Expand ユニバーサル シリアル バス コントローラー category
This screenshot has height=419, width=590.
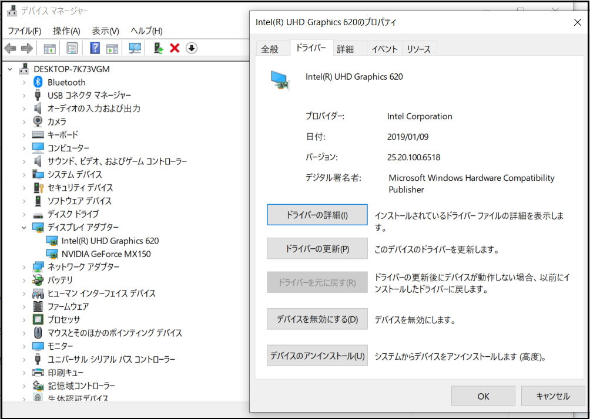tap(24, 359)
